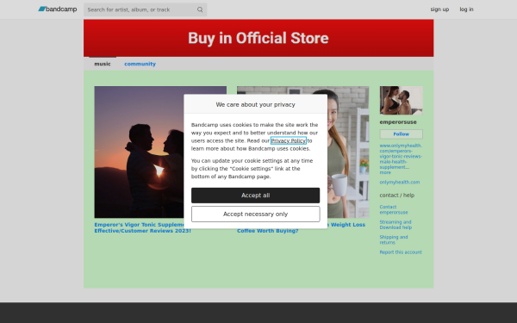
Task: Click the We care about your privacy heading
Action: click(256, 104)
